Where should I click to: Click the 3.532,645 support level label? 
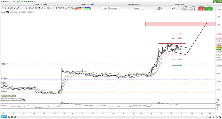coord(4,78)
